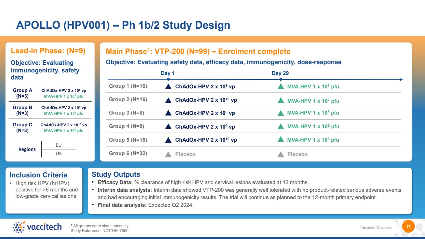This screenshot has width=425, height=239.
Task: Click Group 5 dark blue ChAdOx triangle
Action: click(x=168, y=139)
